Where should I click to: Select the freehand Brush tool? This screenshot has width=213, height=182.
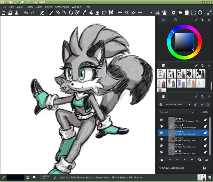tap(51, 13)
